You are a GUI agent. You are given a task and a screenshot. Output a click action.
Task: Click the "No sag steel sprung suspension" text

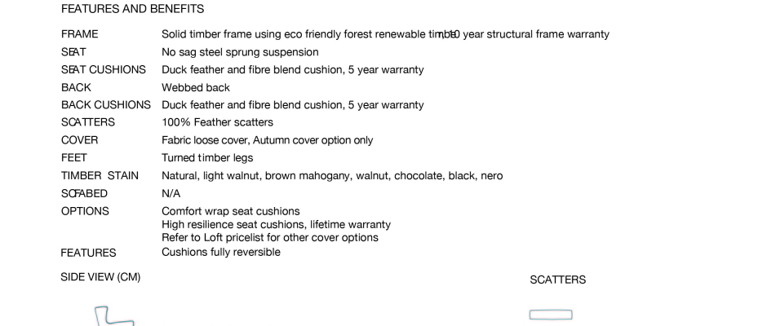coord(240,52)
